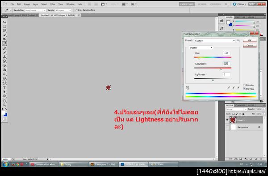Screen dimensions: 268x176
Task: Select the Zoom tool
Action: 4,105
